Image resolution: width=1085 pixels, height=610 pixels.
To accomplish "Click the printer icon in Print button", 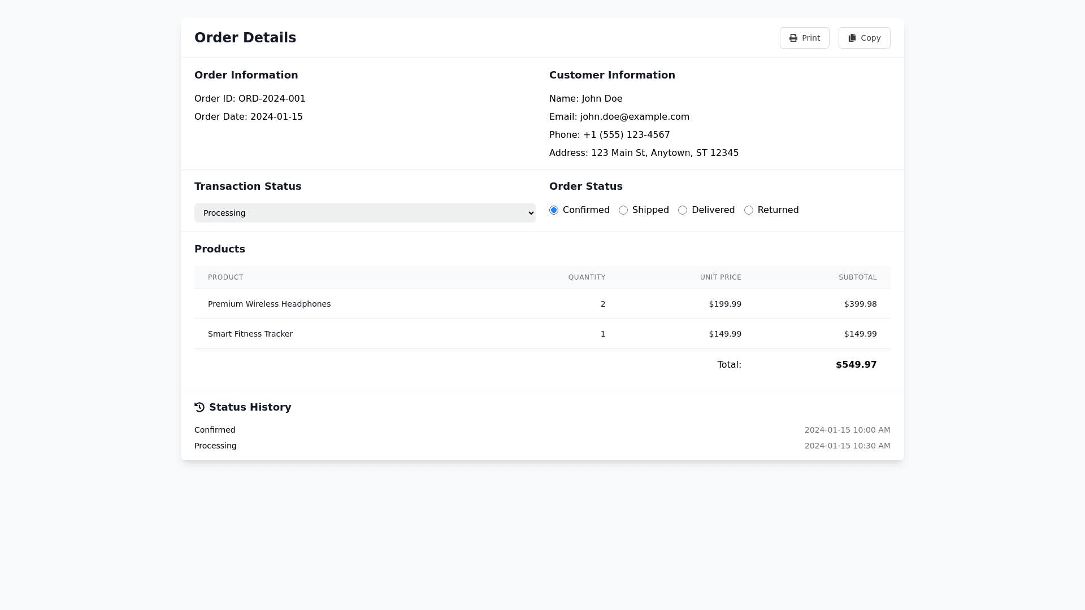I will click(x=793, y=38).
